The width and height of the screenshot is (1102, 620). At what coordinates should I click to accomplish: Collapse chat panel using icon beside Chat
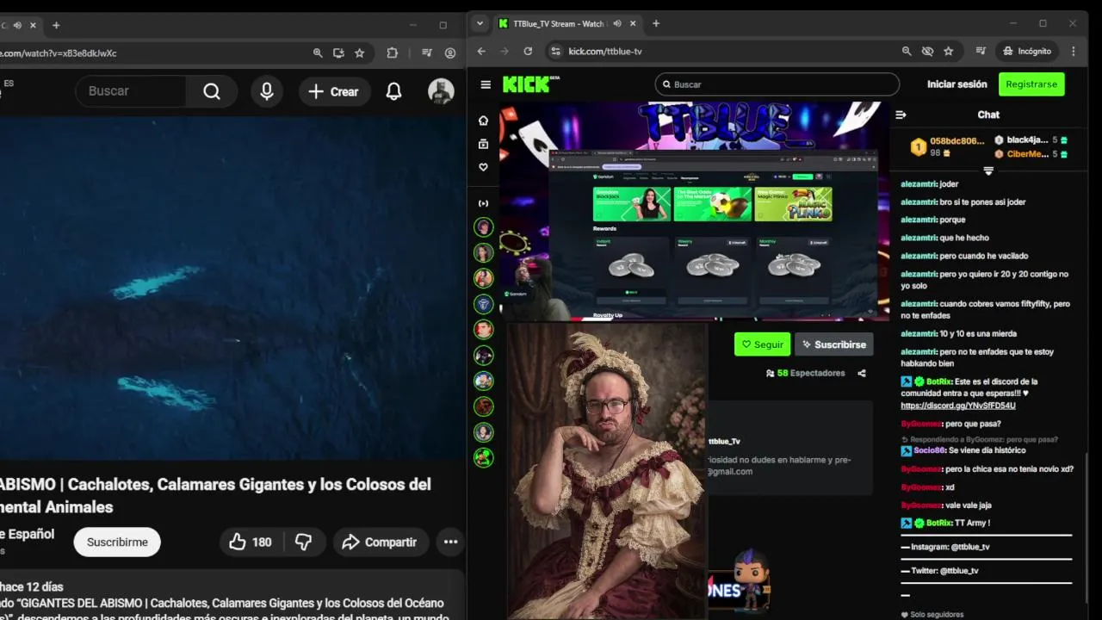point(901,115)
